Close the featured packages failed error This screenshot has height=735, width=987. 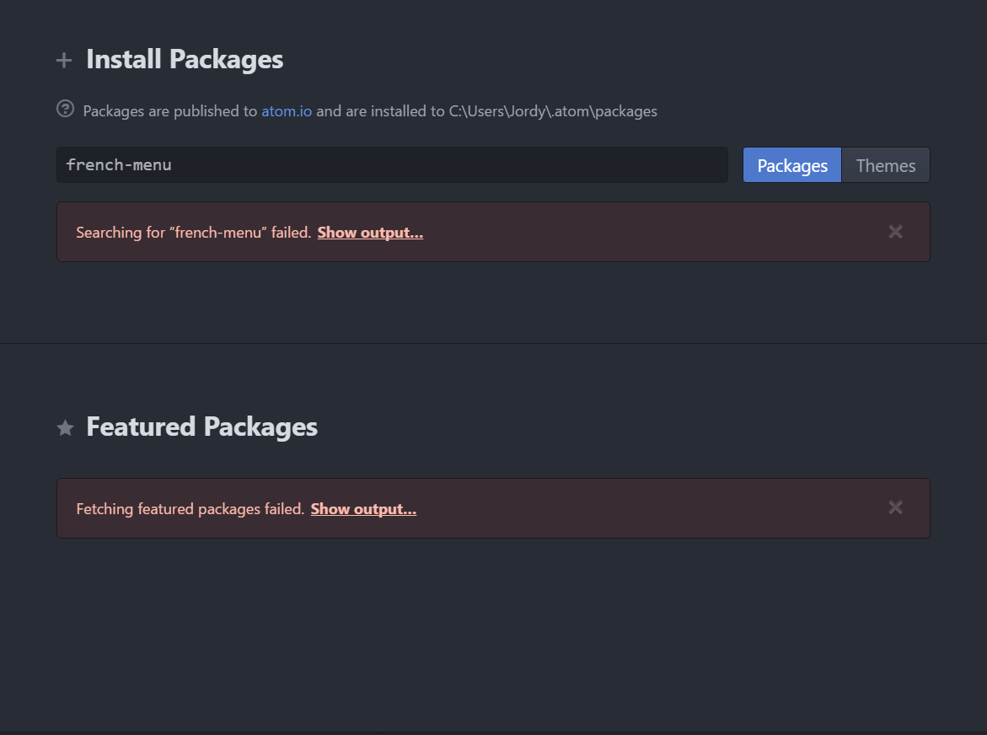click(x=895, y=507)
